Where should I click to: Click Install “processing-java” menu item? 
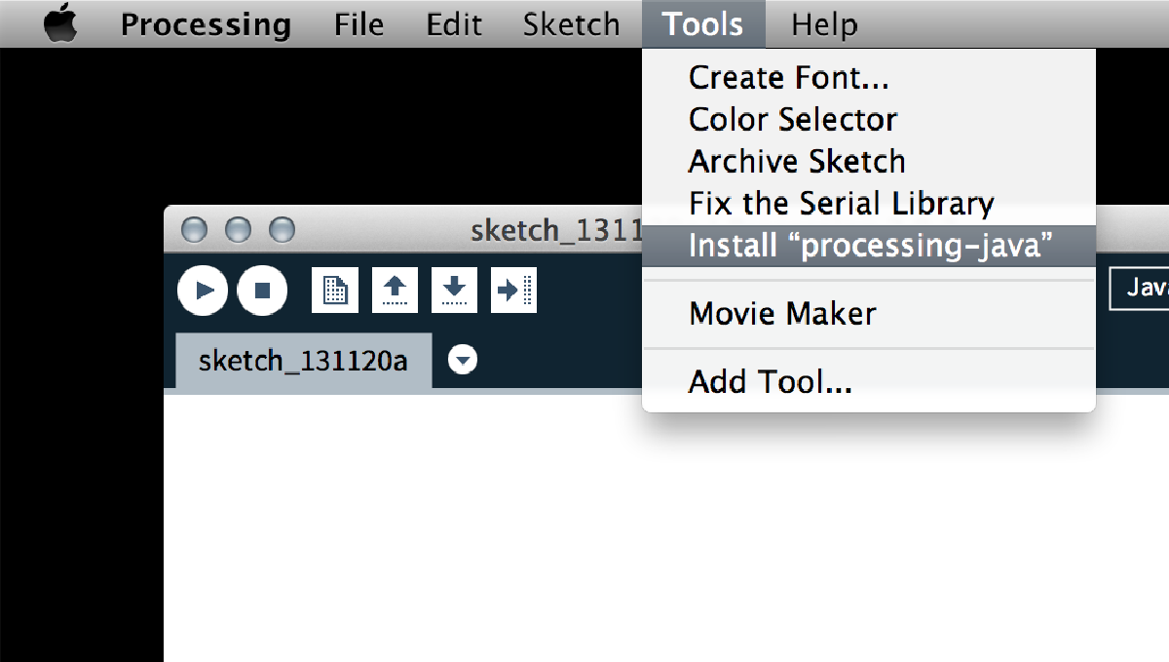[869, 246]
